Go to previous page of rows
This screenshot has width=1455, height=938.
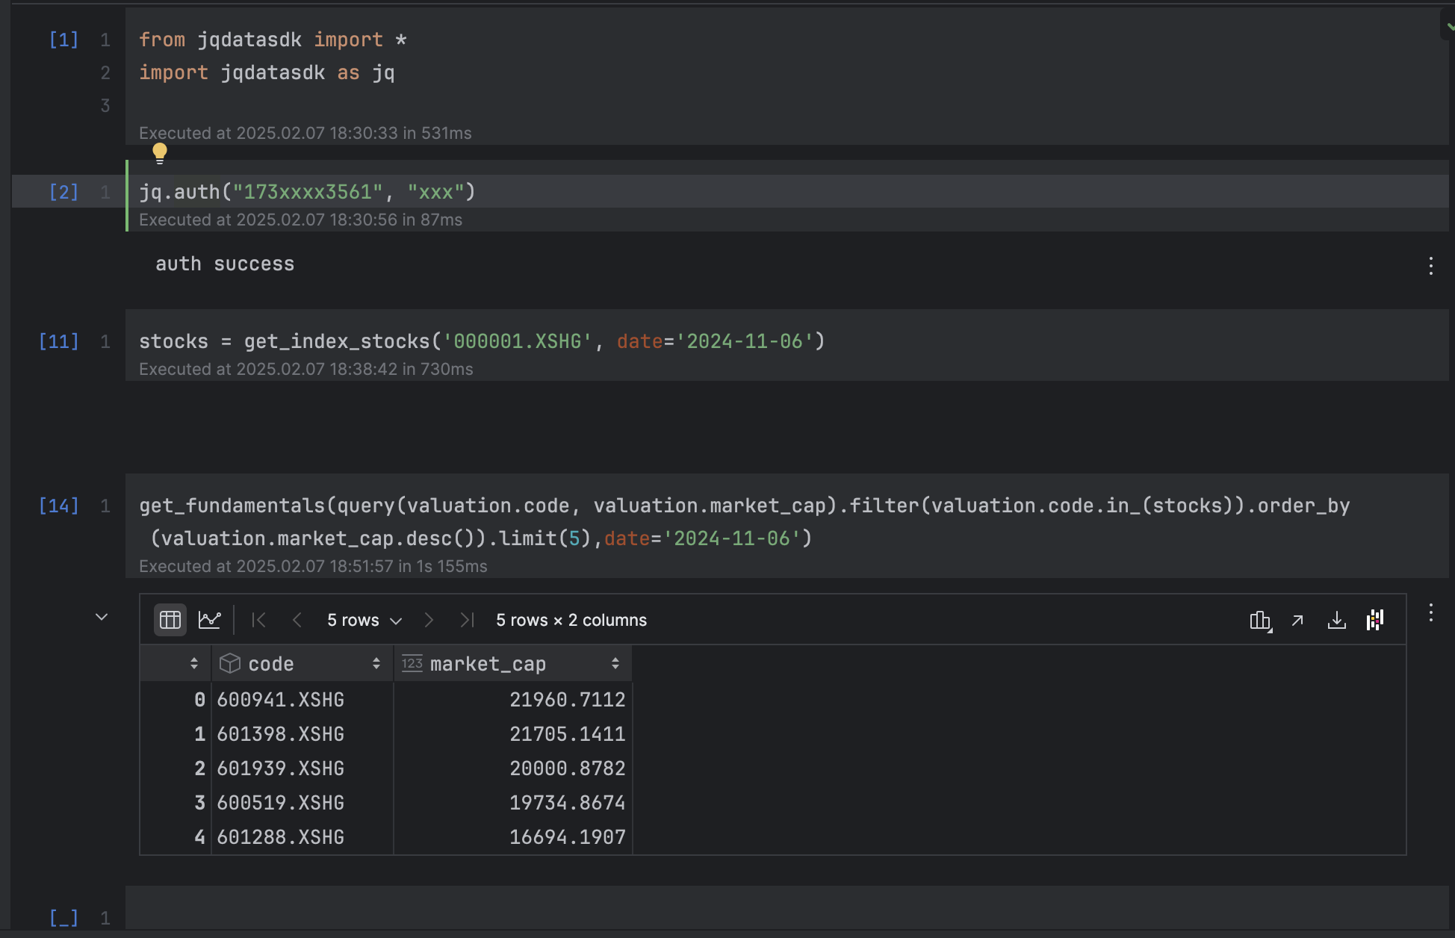point(297,620)
